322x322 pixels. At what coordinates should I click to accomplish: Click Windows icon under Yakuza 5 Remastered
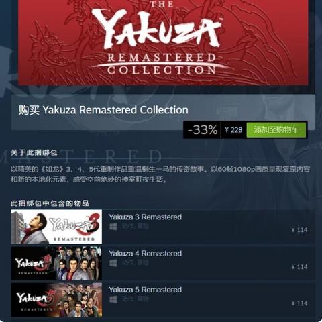click(113, 299)
